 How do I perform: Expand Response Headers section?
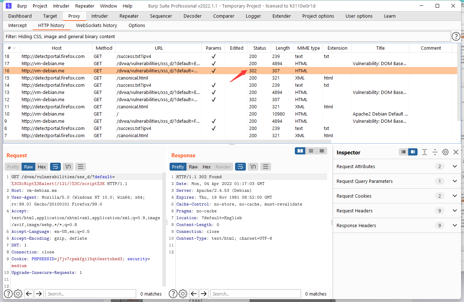pos(397,225)
